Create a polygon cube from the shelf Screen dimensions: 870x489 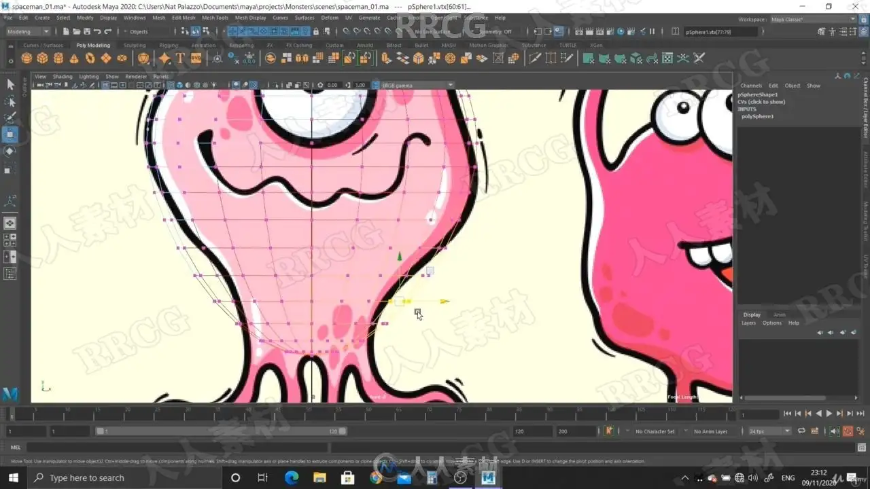(x=42, y=58)
